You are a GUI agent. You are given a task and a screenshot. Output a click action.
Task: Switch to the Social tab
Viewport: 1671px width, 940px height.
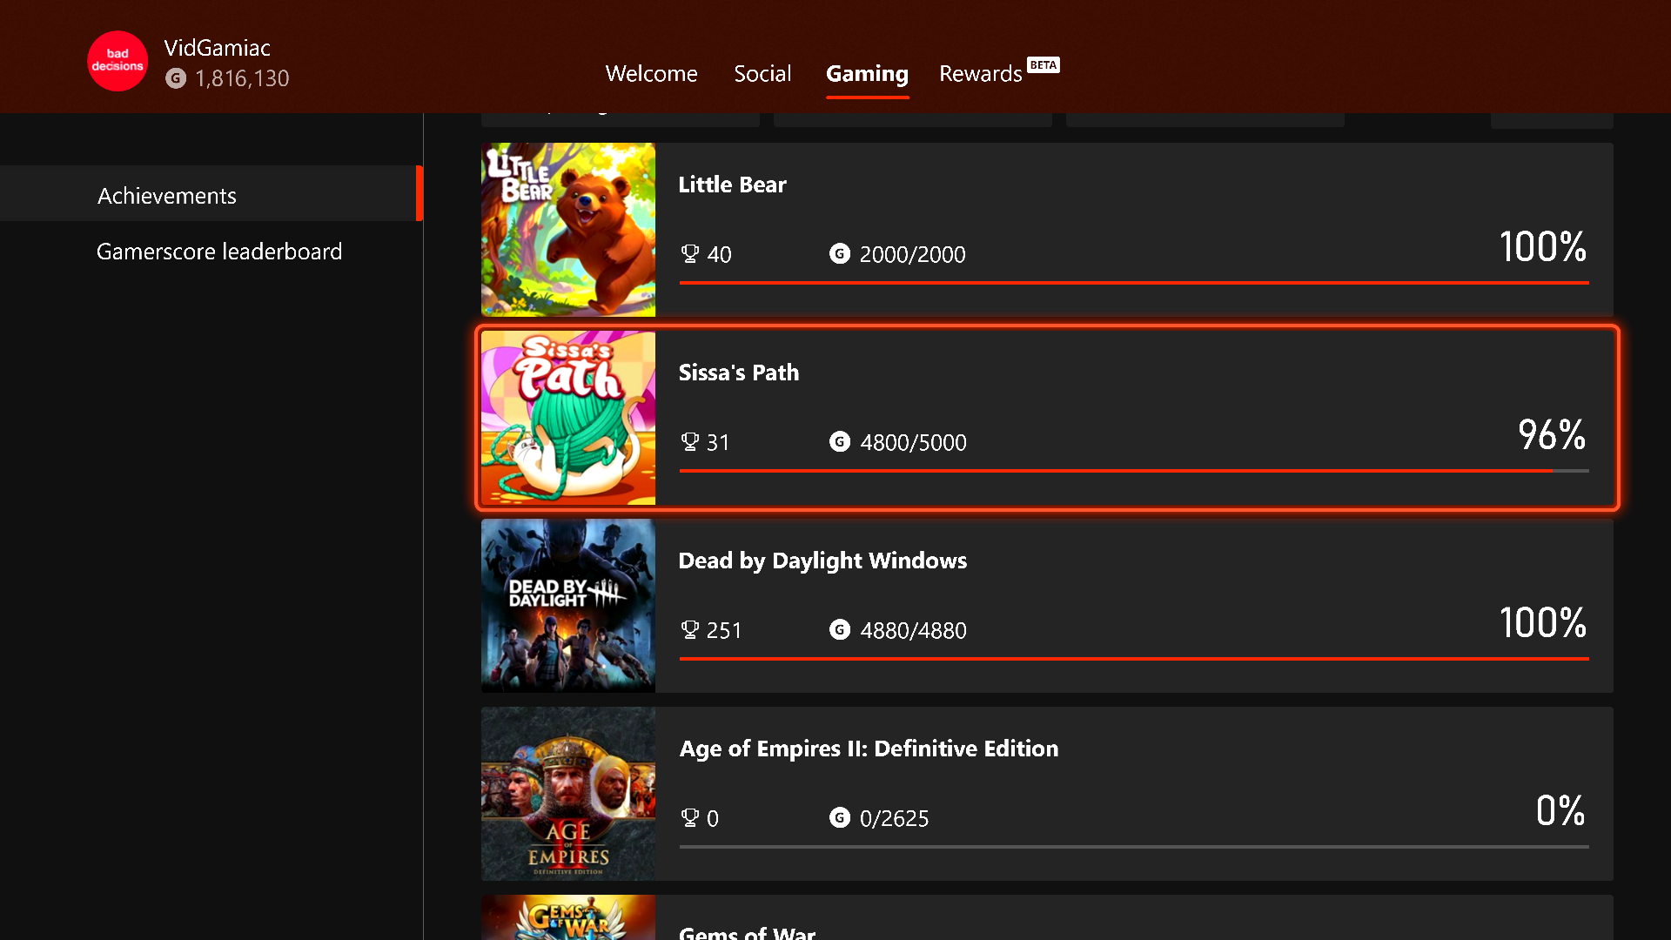762,73
